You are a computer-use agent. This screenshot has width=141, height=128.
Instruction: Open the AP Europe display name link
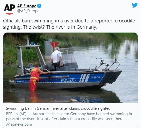tap(27, 6)
